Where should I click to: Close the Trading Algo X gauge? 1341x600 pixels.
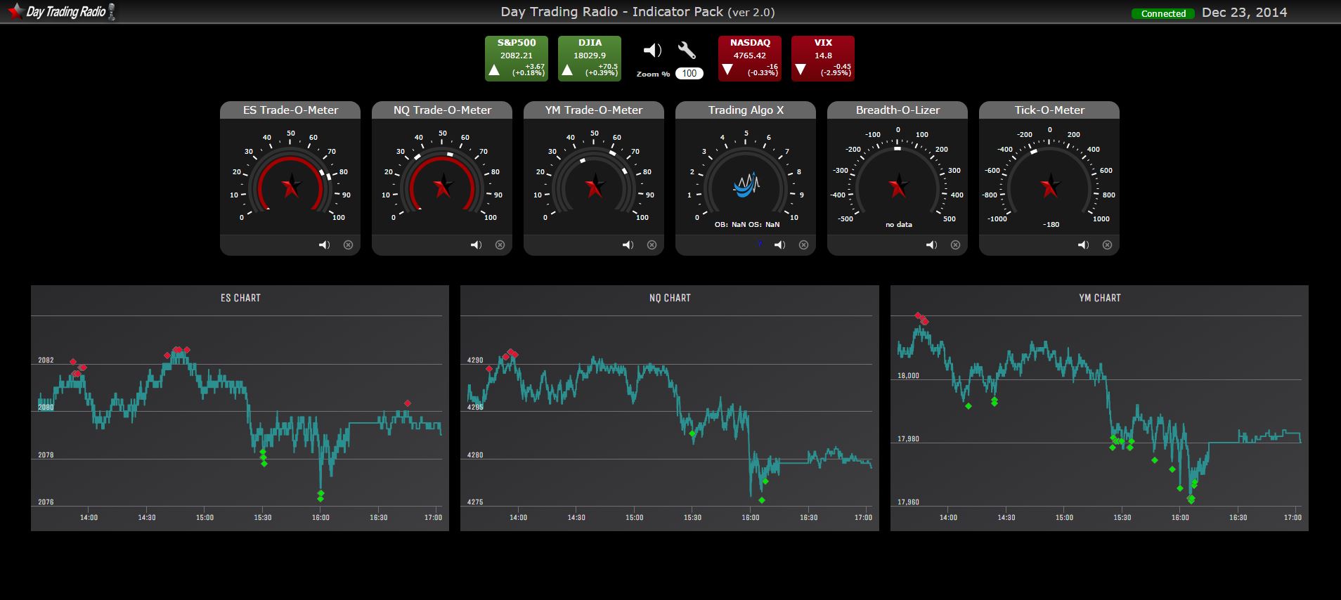(x=803, y=245)
